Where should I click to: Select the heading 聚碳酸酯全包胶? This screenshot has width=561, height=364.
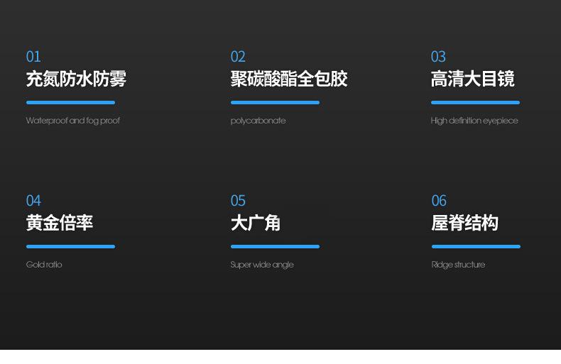click(x=289, y=79)
